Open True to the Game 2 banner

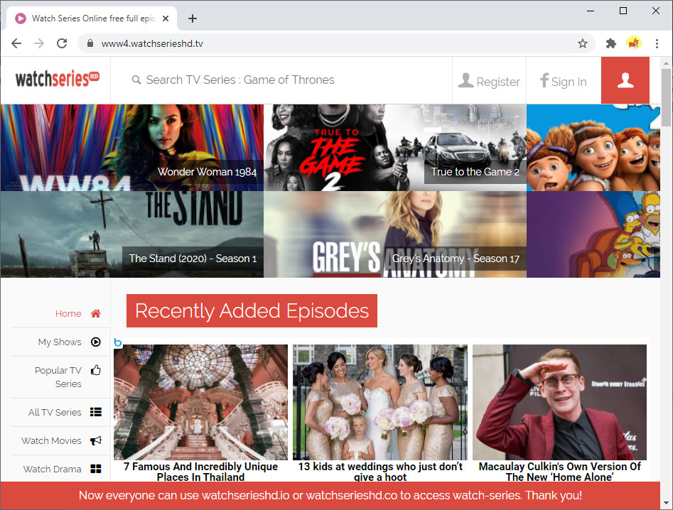[x=395, y=148]
